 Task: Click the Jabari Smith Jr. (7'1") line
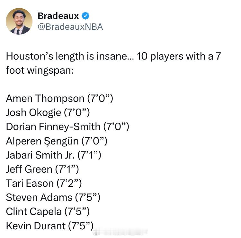(x=53, y=155)
